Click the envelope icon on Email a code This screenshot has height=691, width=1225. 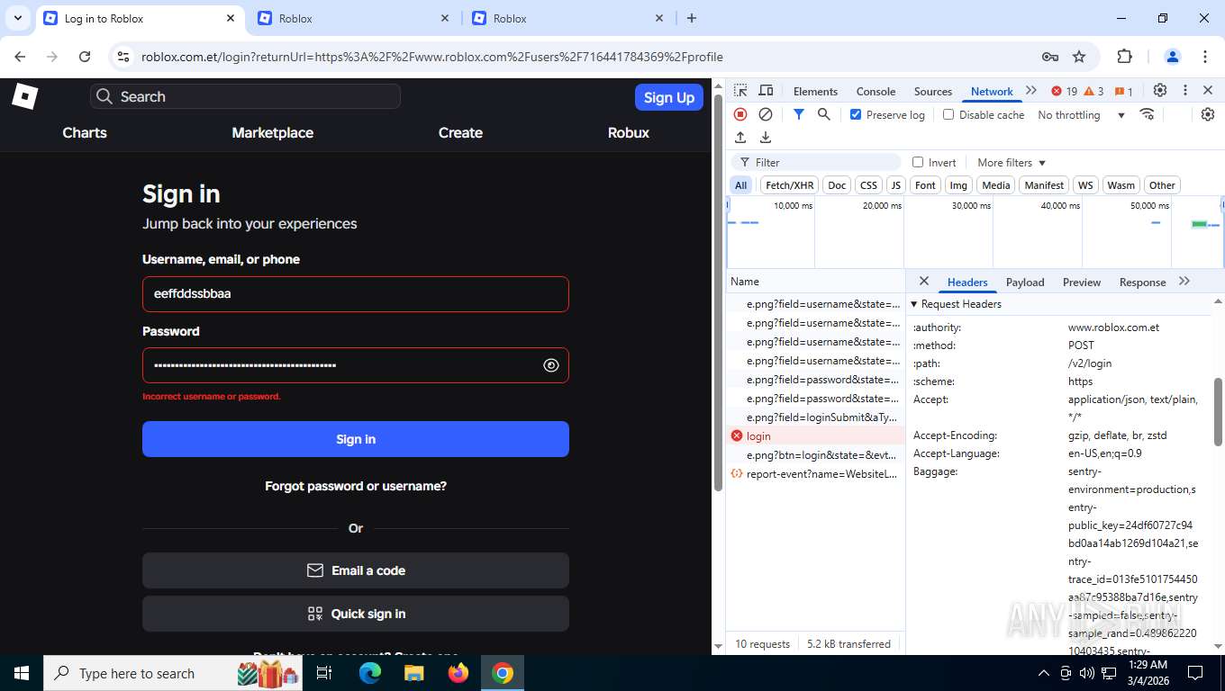coord(315,570)
